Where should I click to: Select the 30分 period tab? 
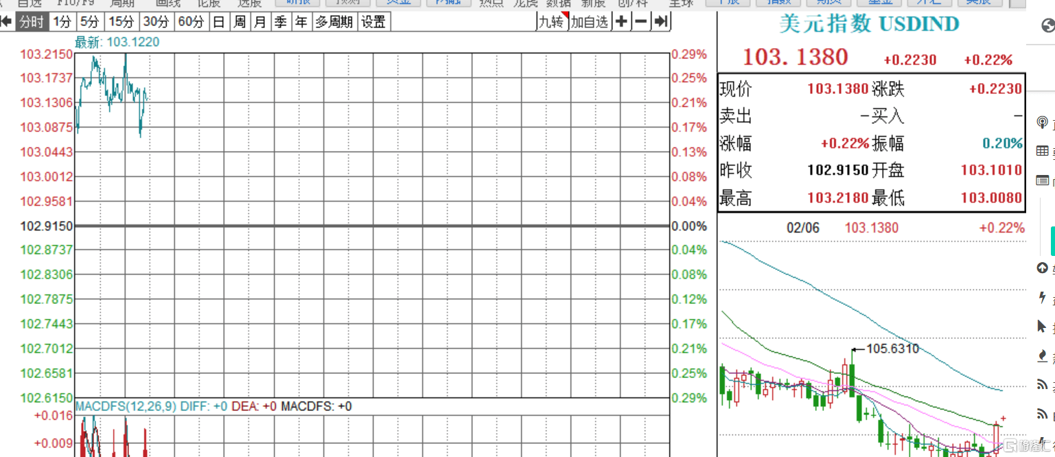[x=156, y=22]
